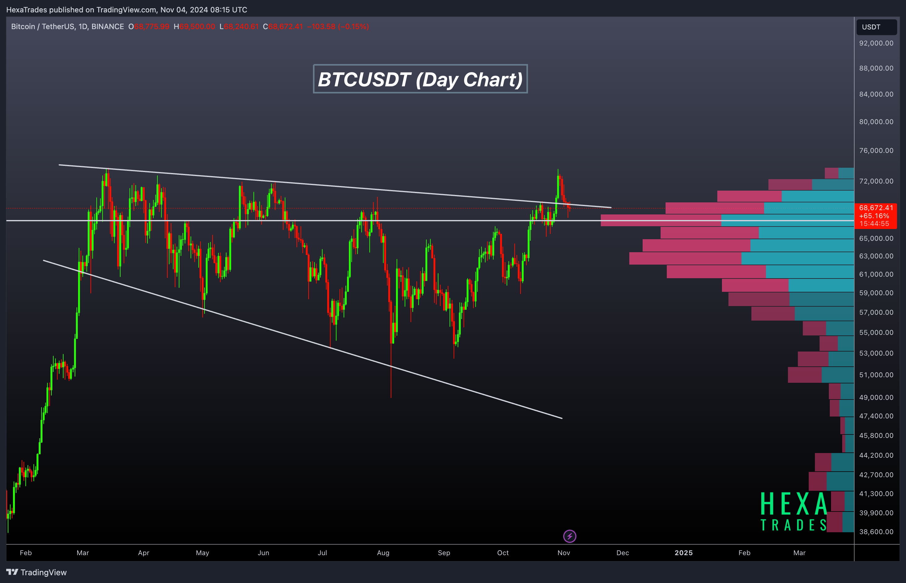The height and width of the screenshot is (583, 906).
Task: Click the 44,200.00 price axis label
Action: (876, 455)
